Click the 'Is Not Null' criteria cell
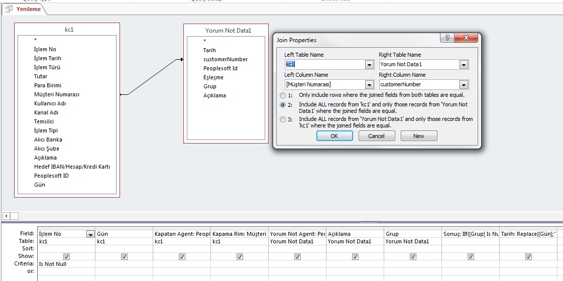This screenshot has width=563, height=281. pos(66,264)
